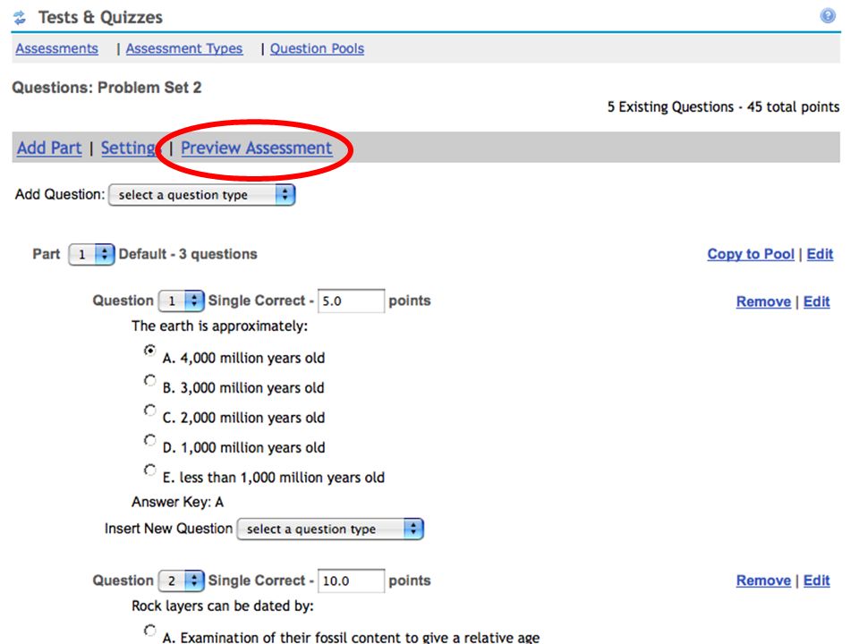Click the refresh arrows icon beside Tests & Quizzes
Screen dimensions: 859x644
tap(20, 18)
